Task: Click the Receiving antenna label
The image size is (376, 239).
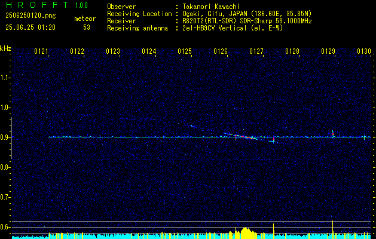Action: [x=137, y=28]
